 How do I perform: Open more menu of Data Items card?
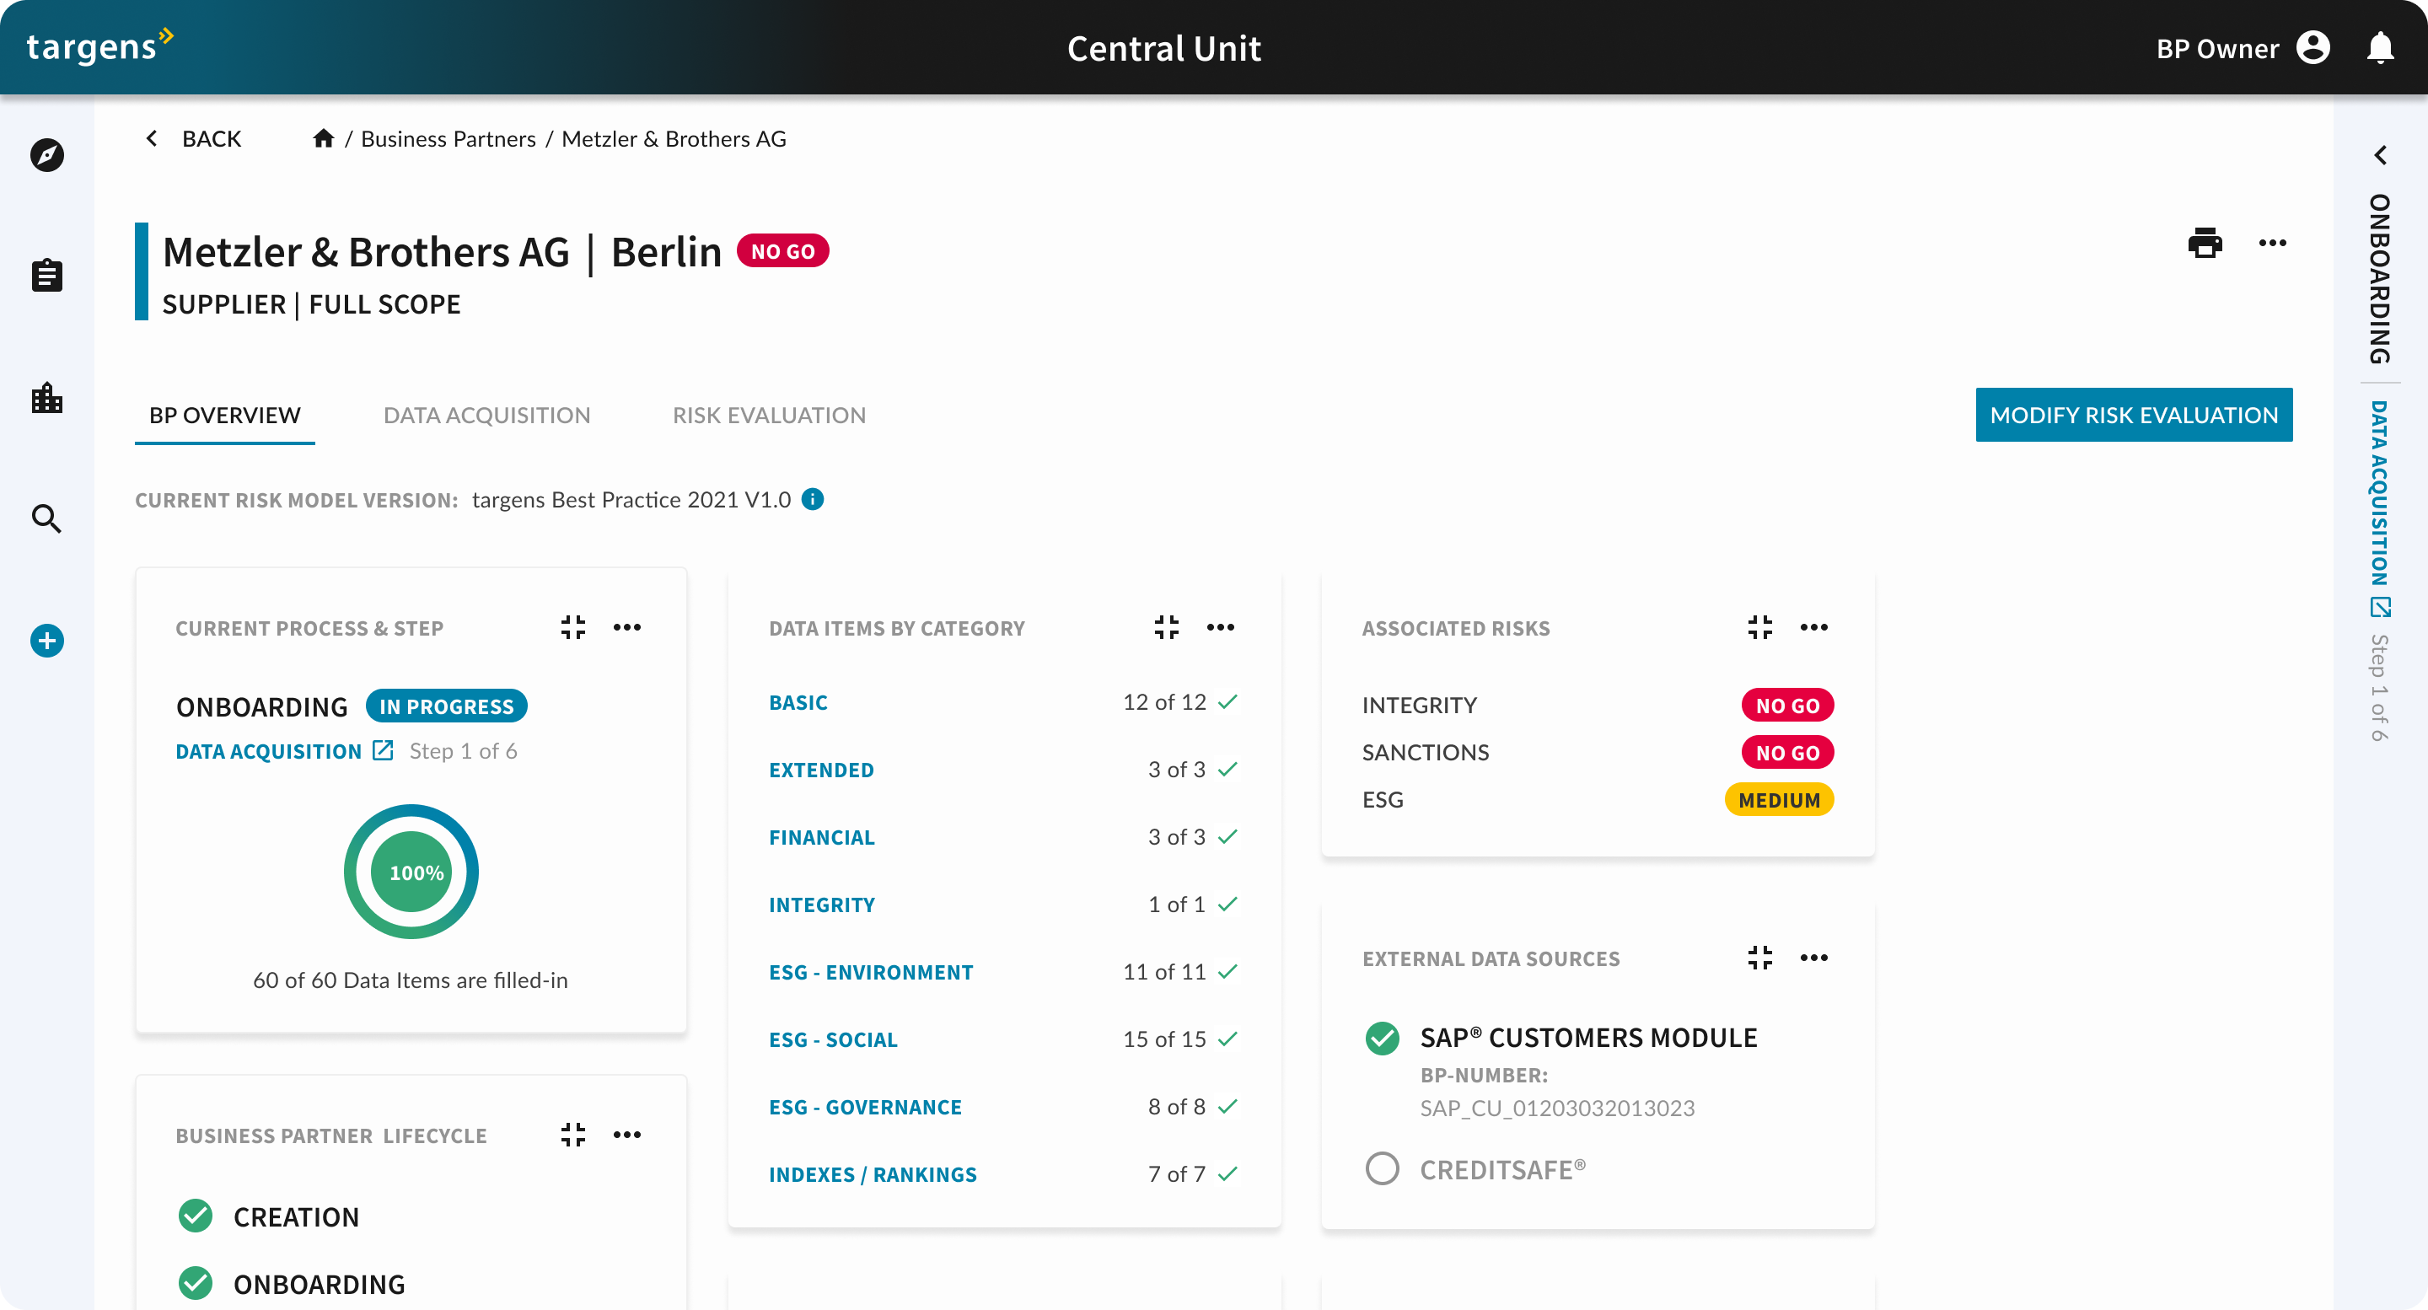pyautogui.click(x=1221, y=628)
